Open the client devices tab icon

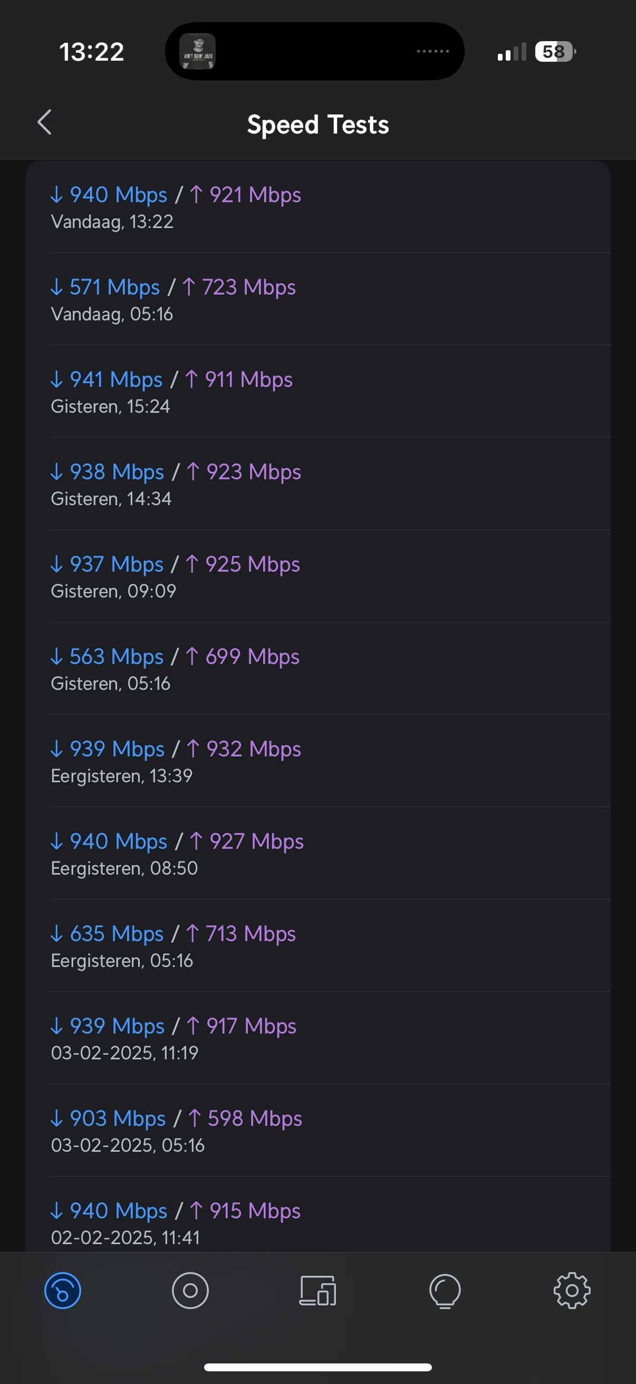pos(317,1291)
